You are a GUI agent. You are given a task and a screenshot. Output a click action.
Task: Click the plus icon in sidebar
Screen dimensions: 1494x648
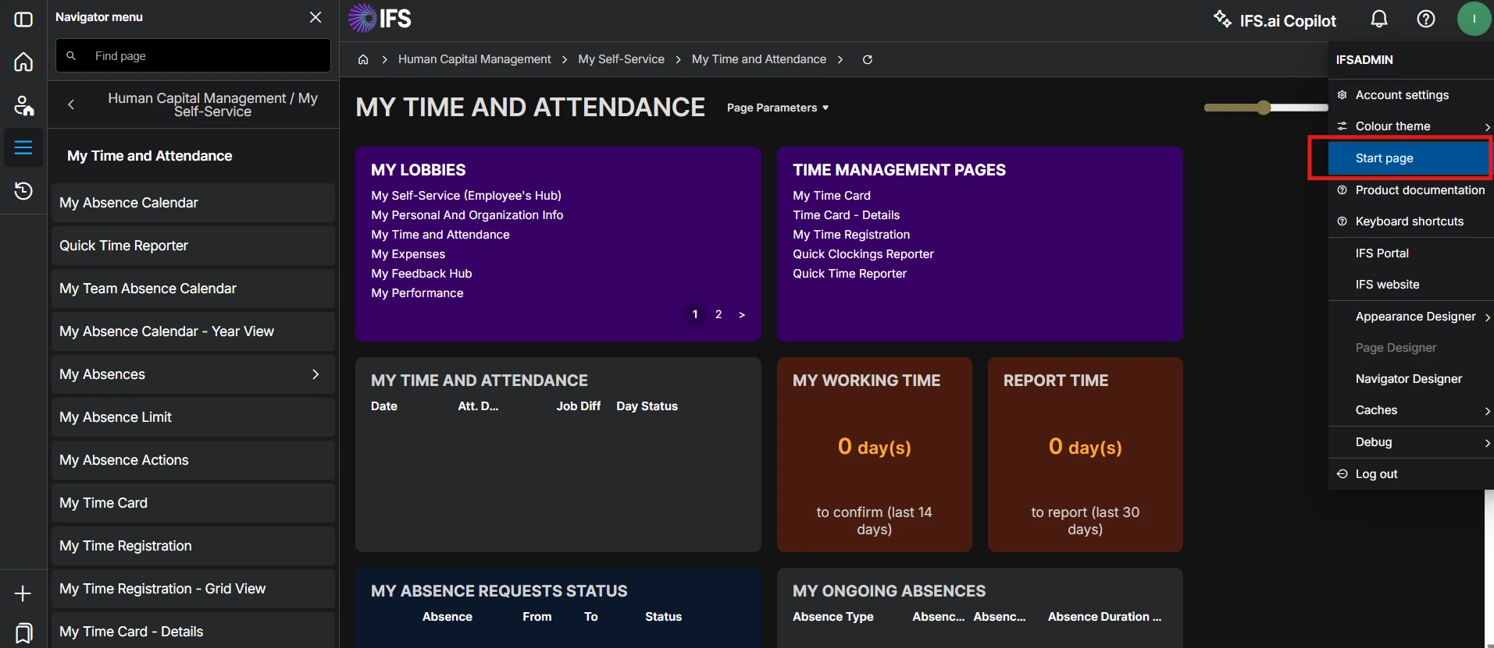click(23, 593)
